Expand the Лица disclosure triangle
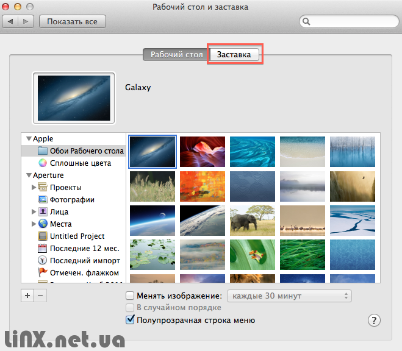Viewport: 402px width, 351px height. point(34,211)
